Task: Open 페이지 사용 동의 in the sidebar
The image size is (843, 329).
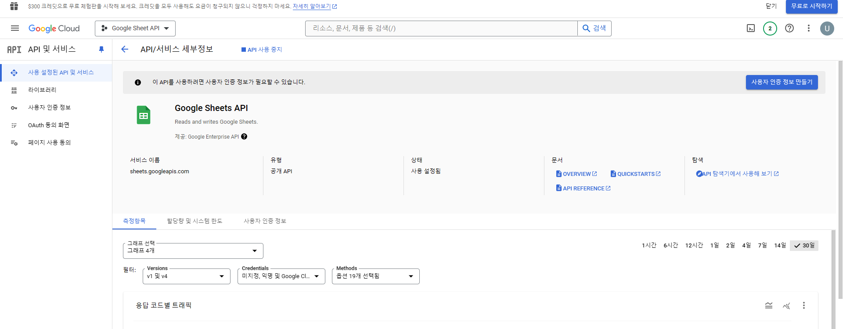Action: [56, 143]
